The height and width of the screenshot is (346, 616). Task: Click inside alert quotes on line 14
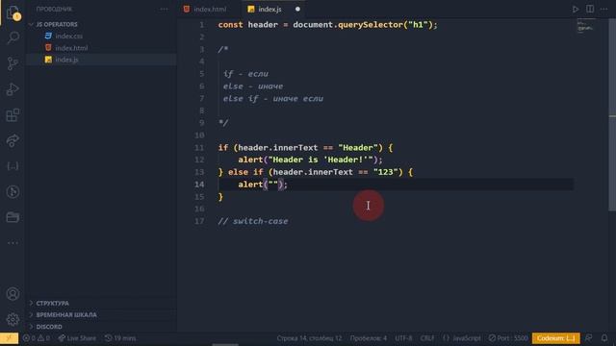click(273, 185)
